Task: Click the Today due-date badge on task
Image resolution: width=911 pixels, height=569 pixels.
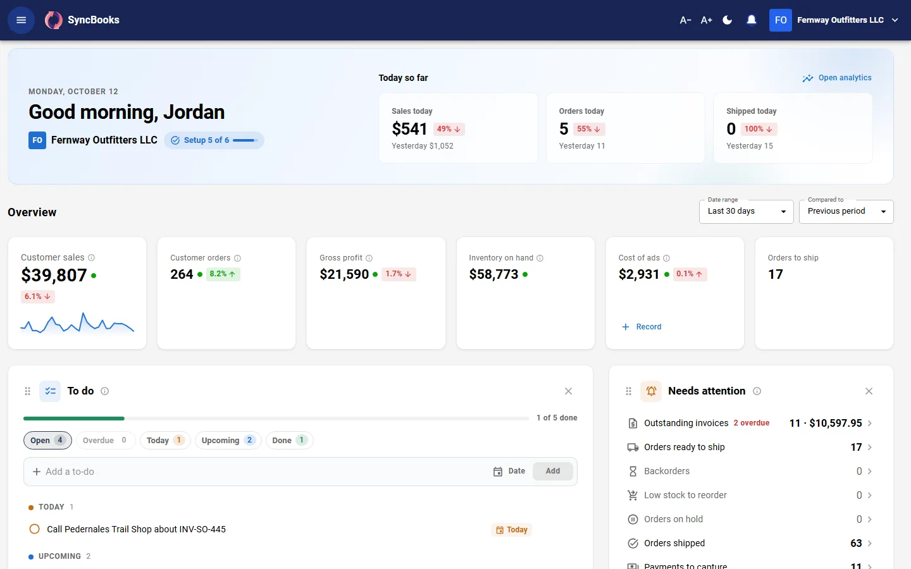Action: pos(511,530)
